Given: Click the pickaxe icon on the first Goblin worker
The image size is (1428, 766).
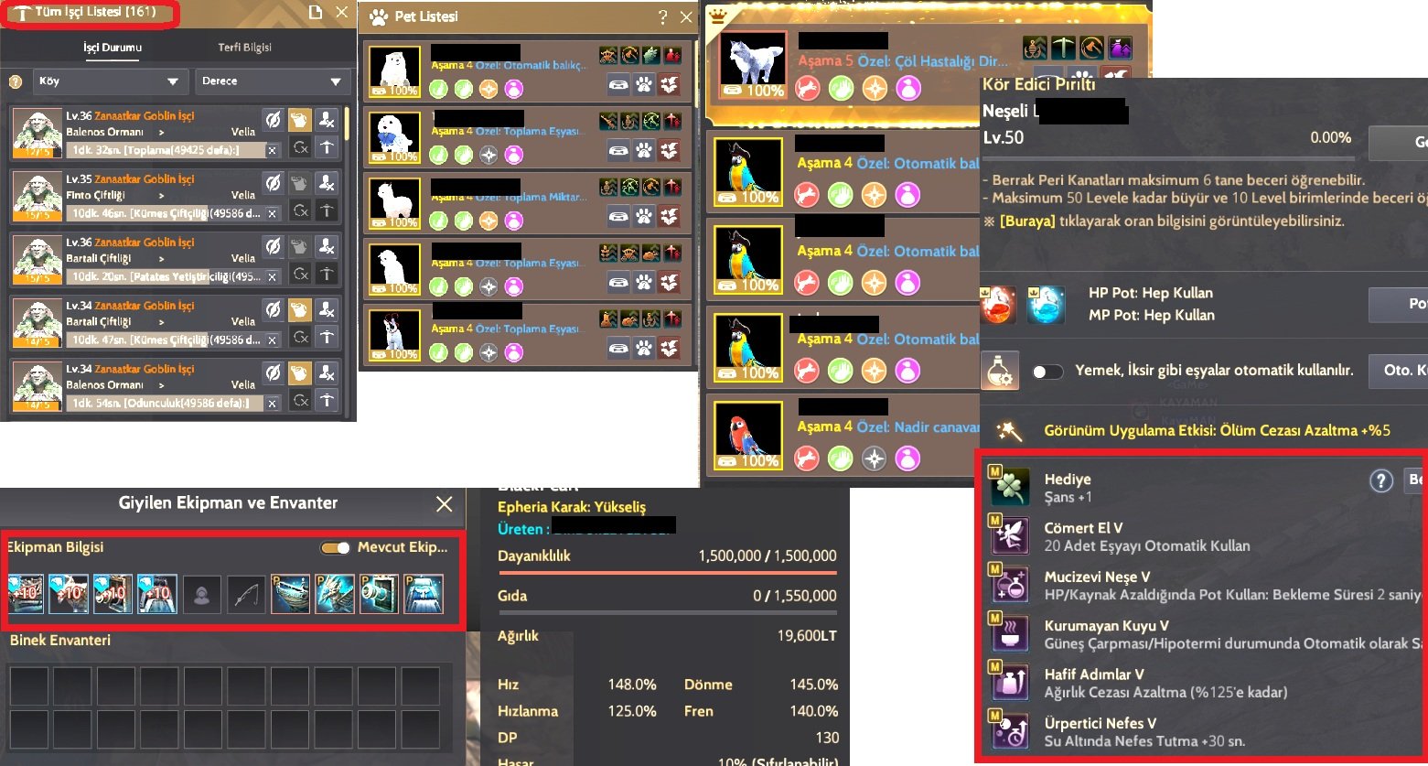Looking at the screenshot, I should click(x=326, y=148).
